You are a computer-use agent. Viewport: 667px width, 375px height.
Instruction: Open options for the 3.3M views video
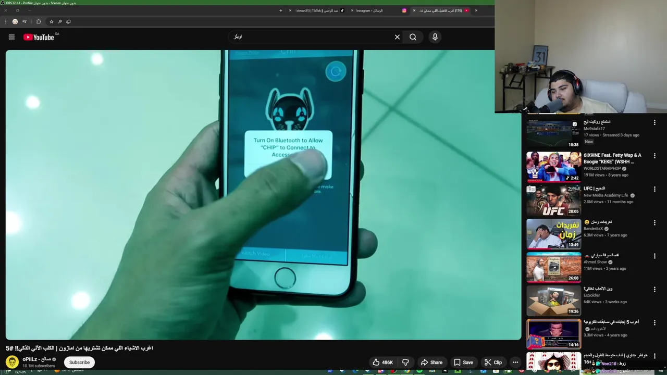tap(654, 322)
